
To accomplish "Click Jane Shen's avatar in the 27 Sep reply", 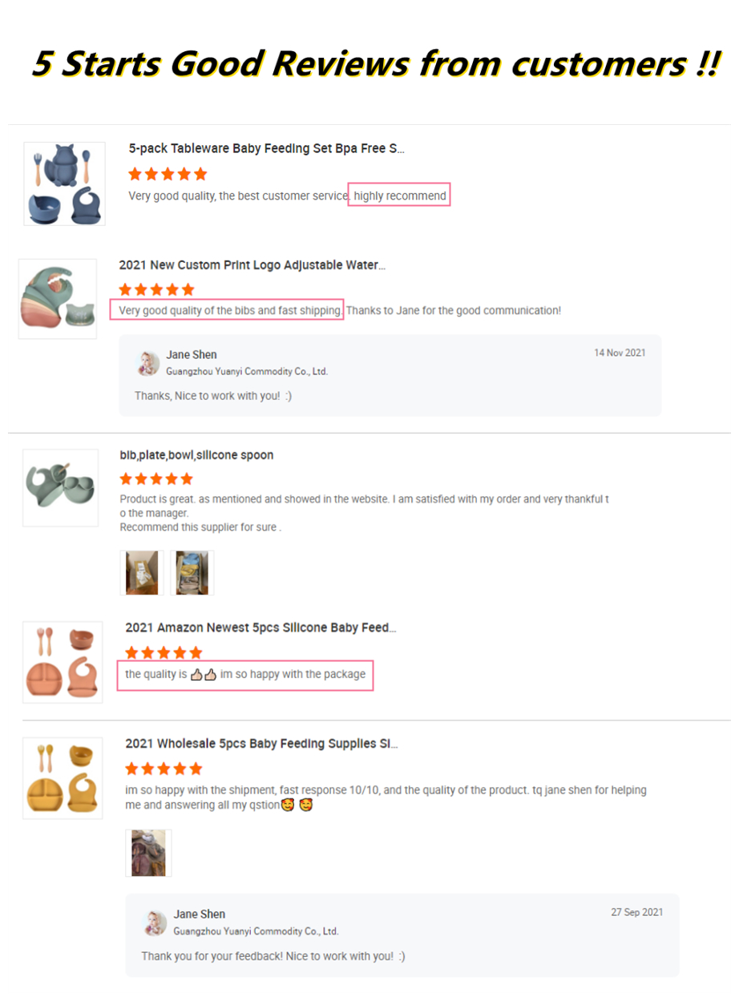I will tap(155, 922).
